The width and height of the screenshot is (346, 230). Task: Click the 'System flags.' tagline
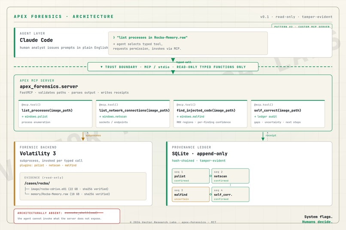pos(318,217)
